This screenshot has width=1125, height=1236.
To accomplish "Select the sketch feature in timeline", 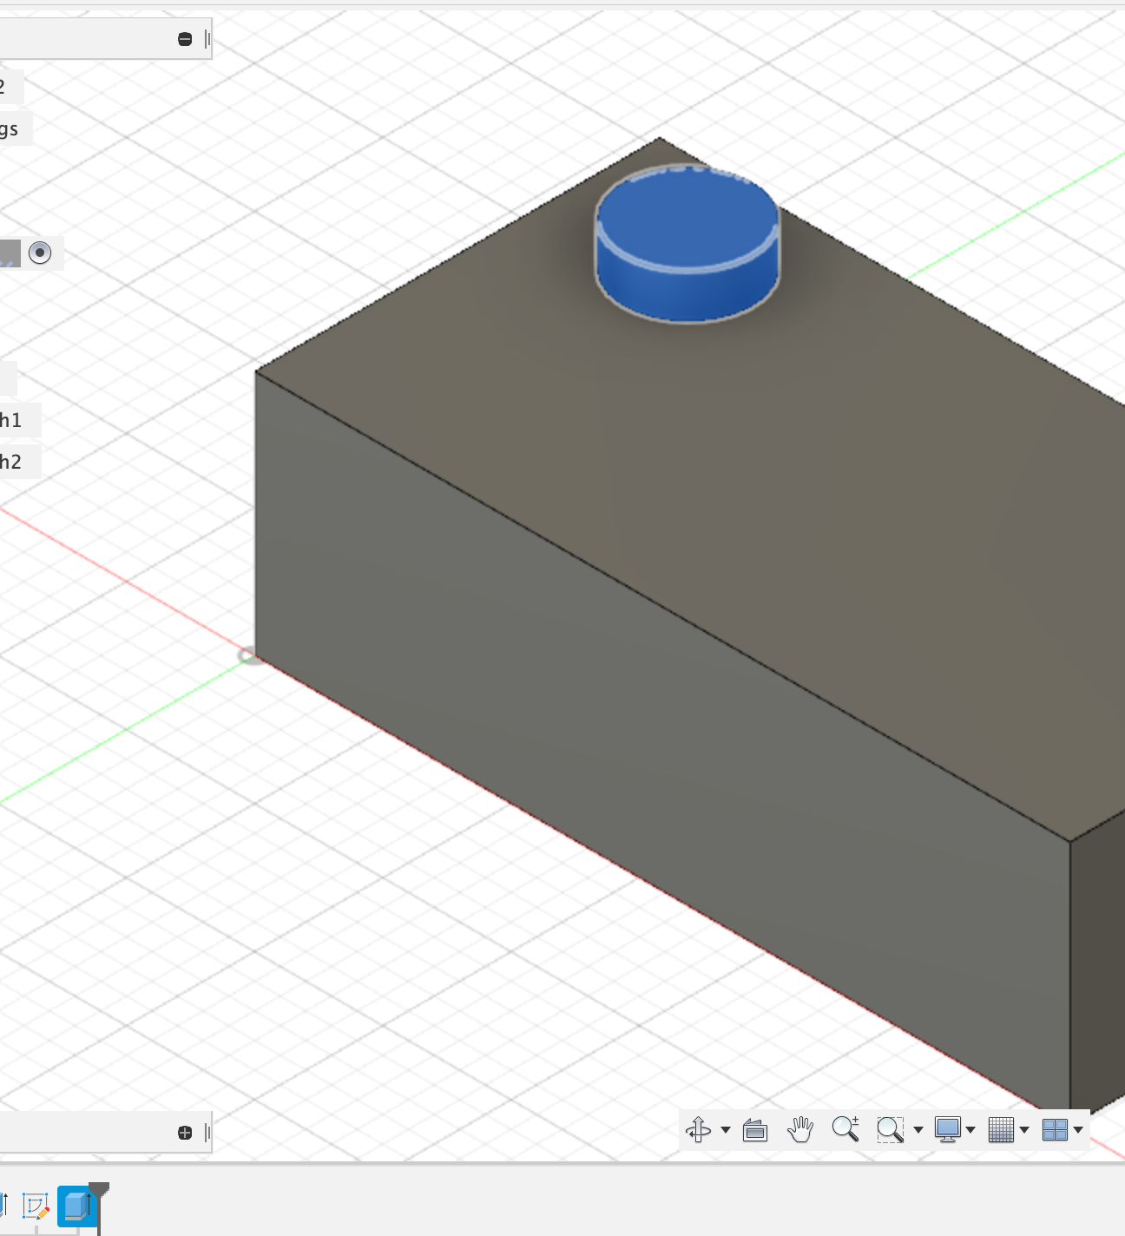I will pos(36,1206).
